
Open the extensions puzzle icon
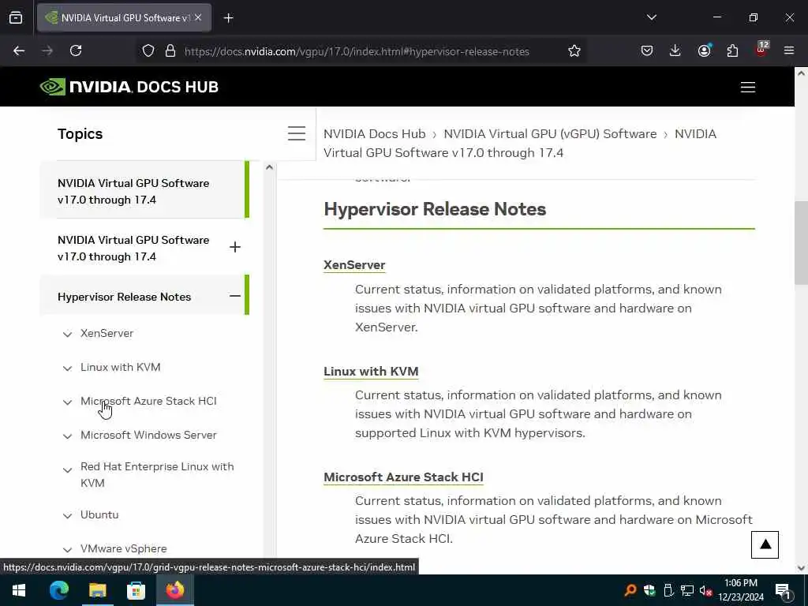click(x=732, y=50)
